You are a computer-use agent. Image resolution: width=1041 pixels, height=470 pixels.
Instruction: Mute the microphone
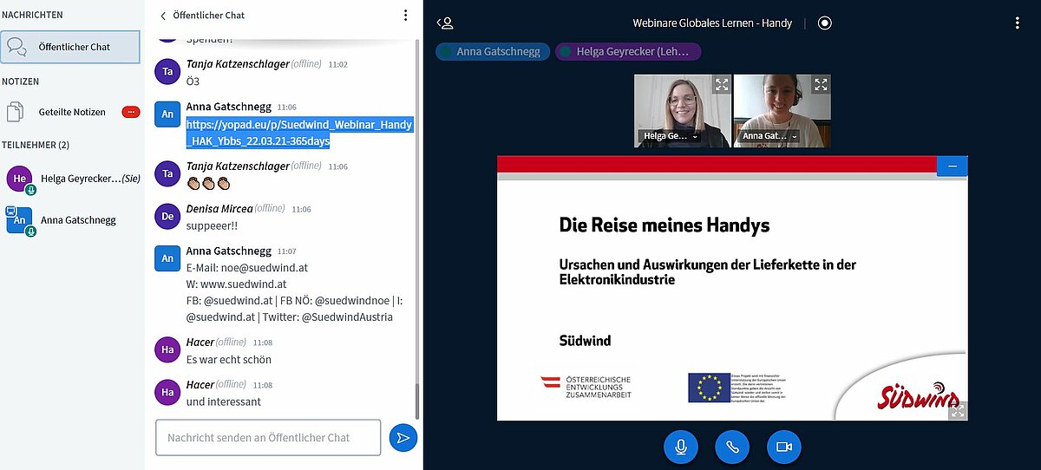pyautogui.click(x=681, y=447)
